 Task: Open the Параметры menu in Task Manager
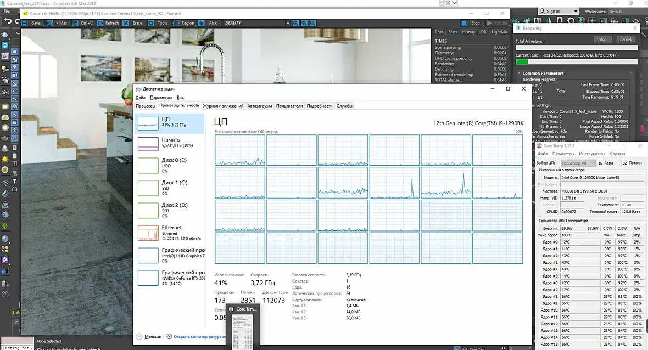[161, 98]
